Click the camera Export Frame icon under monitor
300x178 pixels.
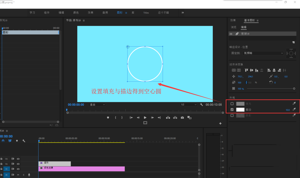coord(182,117)
